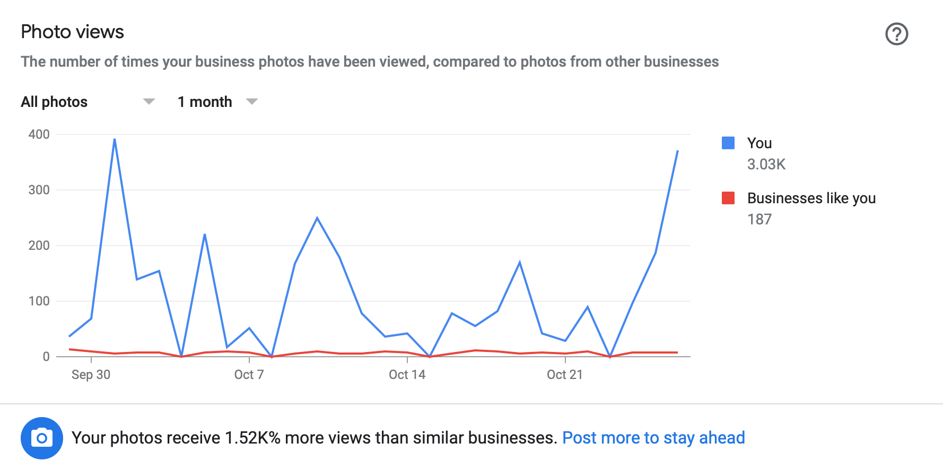The height and width of the screenshot is (470, 943).
Task: Toggle the 'Businesses like you' series visibility
Action: click(811, 198)
